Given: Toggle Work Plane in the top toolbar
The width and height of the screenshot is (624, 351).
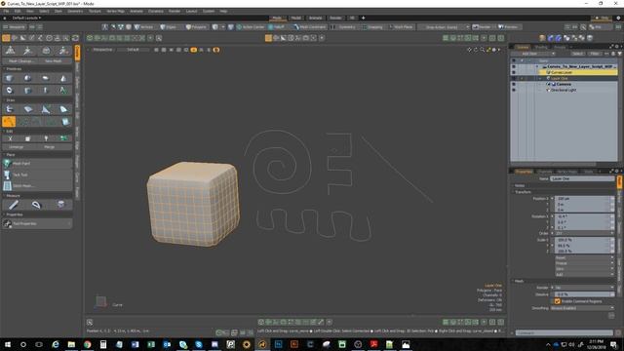Looking at the screenshot, I should point(401,27).
